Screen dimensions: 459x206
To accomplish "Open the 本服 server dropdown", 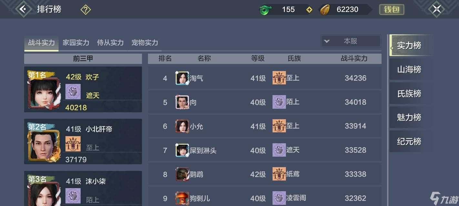I will click(351, 41).
